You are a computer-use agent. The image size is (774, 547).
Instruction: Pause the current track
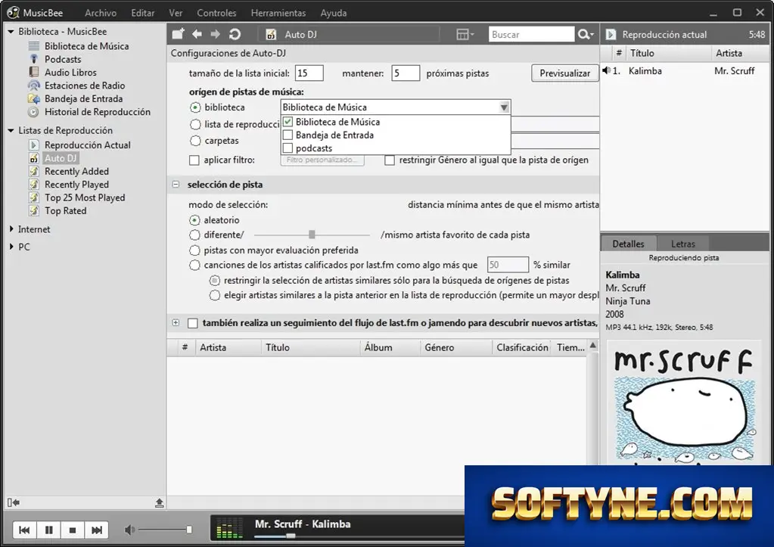click(x=49, y=530)
